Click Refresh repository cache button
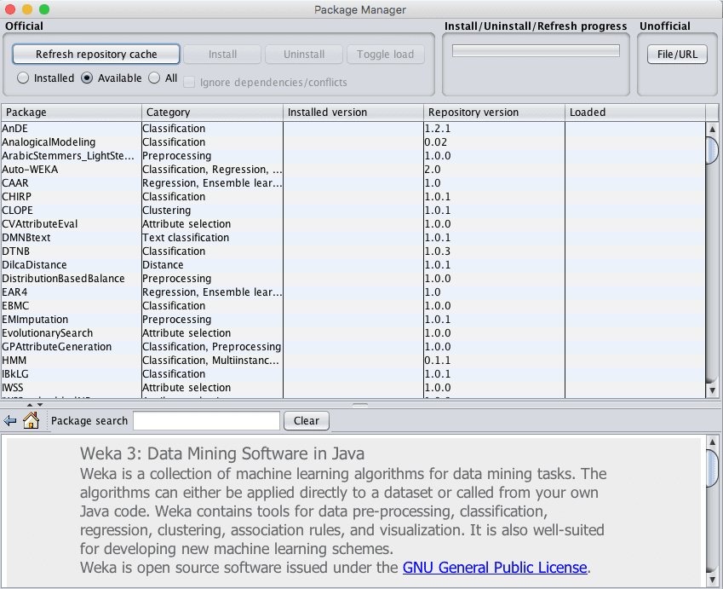 (x=96, y=54)
